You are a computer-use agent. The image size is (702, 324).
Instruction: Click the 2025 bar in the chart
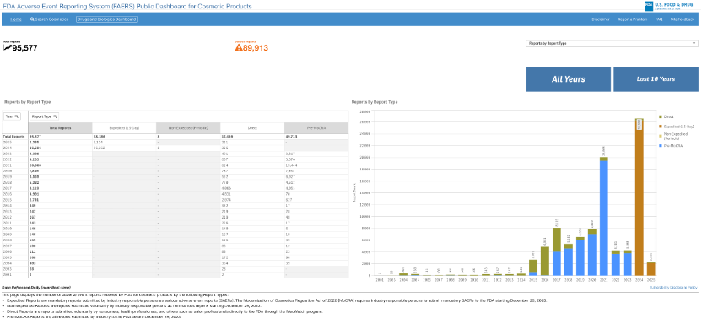pos(651,268)
